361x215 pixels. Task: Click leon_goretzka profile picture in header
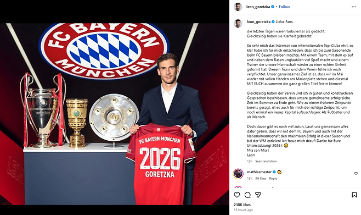coord(238,7)
